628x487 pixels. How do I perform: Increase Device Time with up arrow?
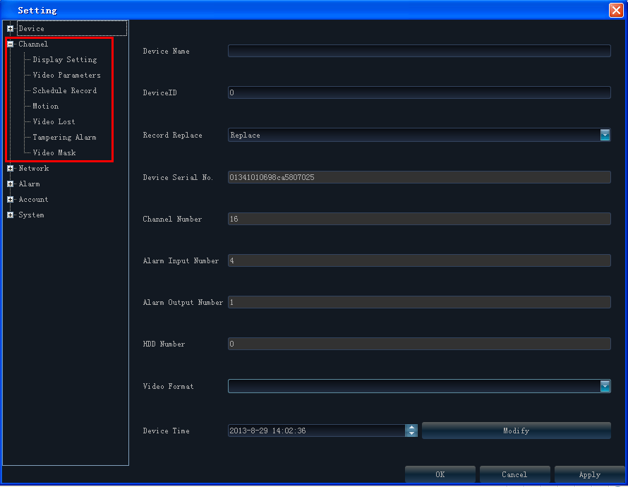[411, 428]
